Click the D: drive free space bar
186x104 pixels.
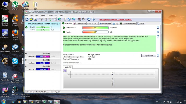[43, 63]
